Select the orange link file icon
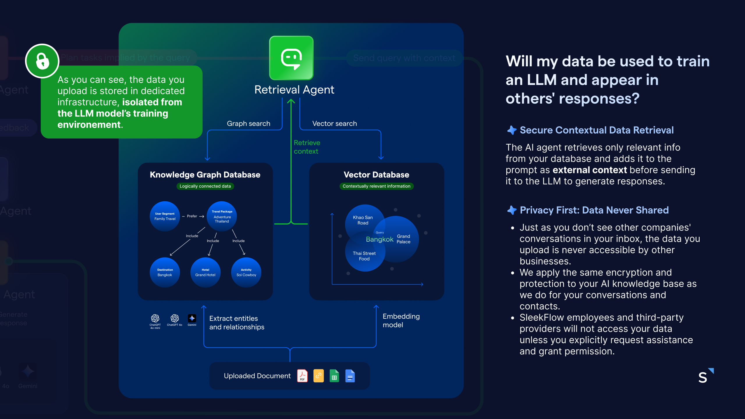 (x=319, y=376)
